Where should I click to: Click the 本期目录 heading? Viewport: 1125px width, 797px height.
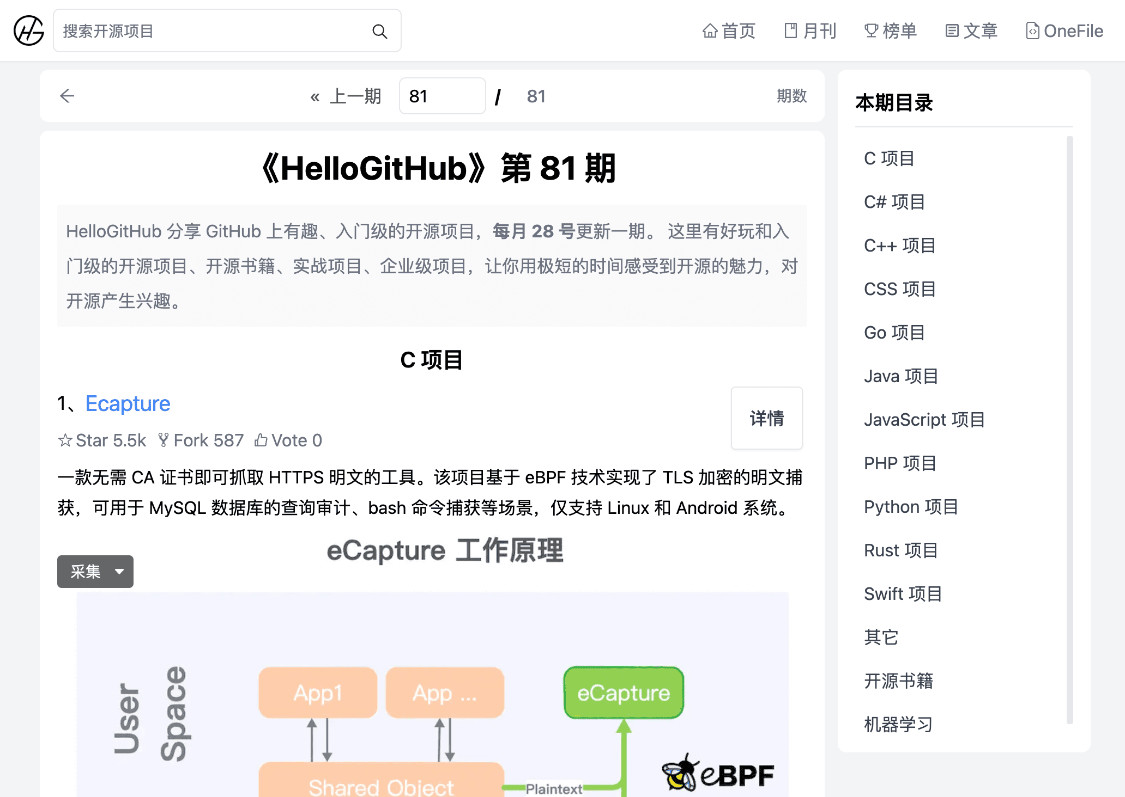coord(894,102)
